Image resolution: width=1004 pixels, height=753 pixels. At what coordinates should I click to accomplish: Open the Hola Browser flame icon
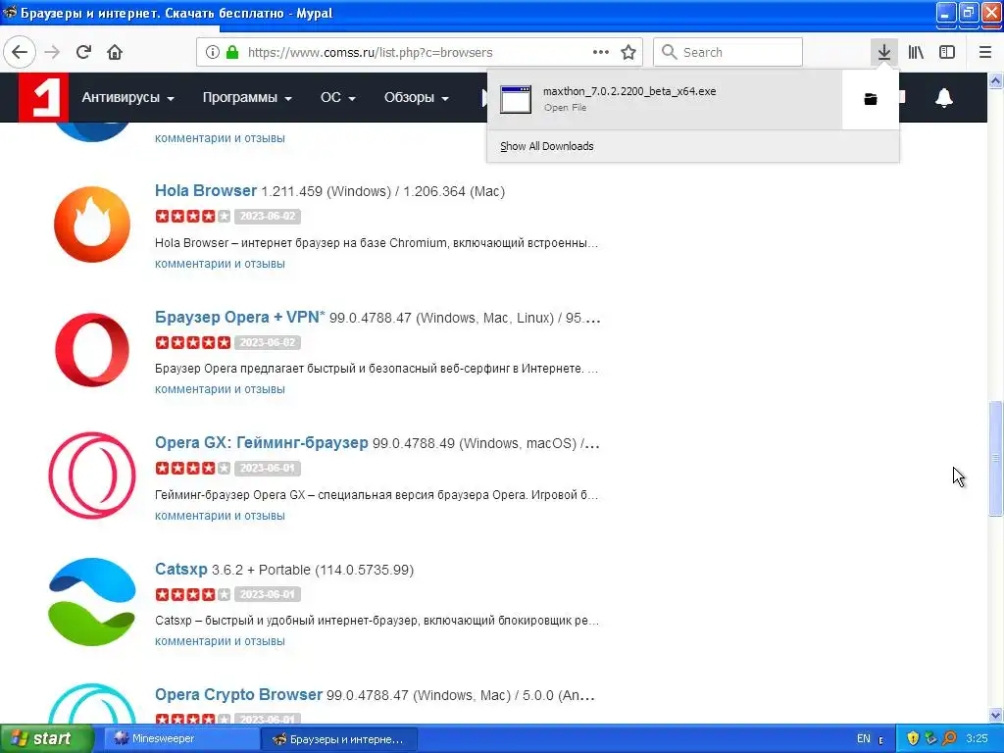pyautogui.click(x=92, y=225)
